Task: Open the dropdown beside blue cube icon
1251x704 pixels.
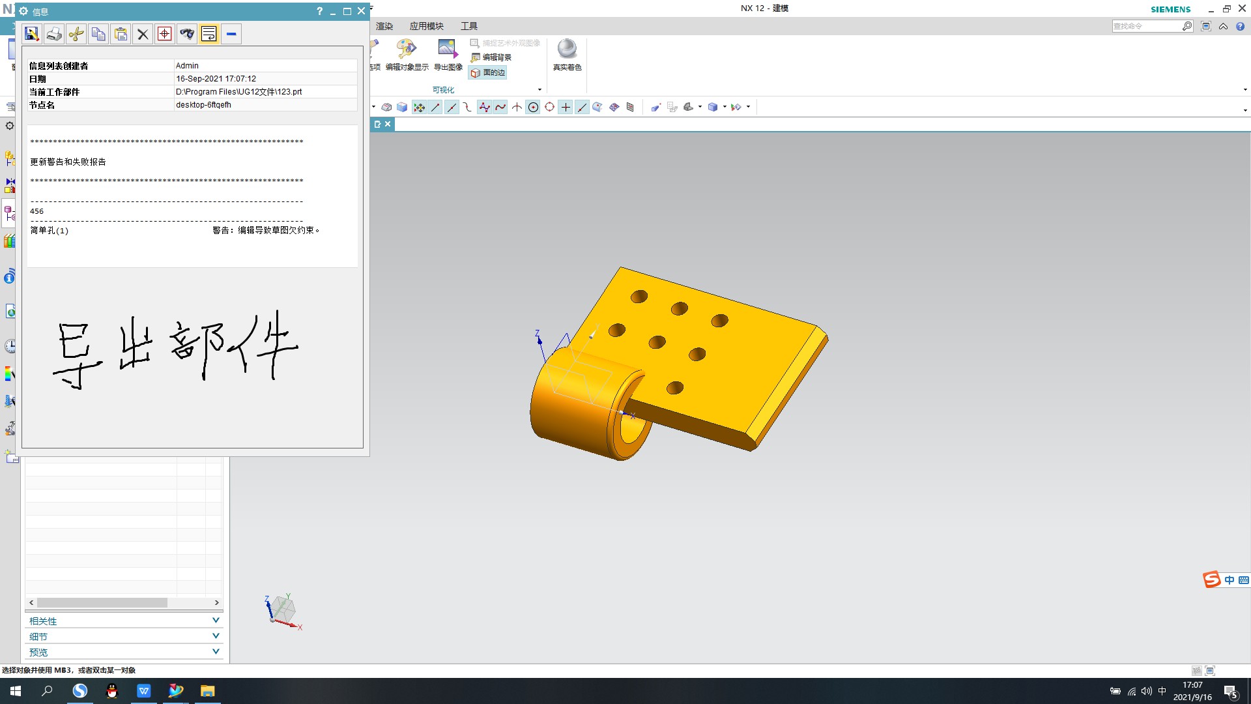Action: tap(725, 107)
